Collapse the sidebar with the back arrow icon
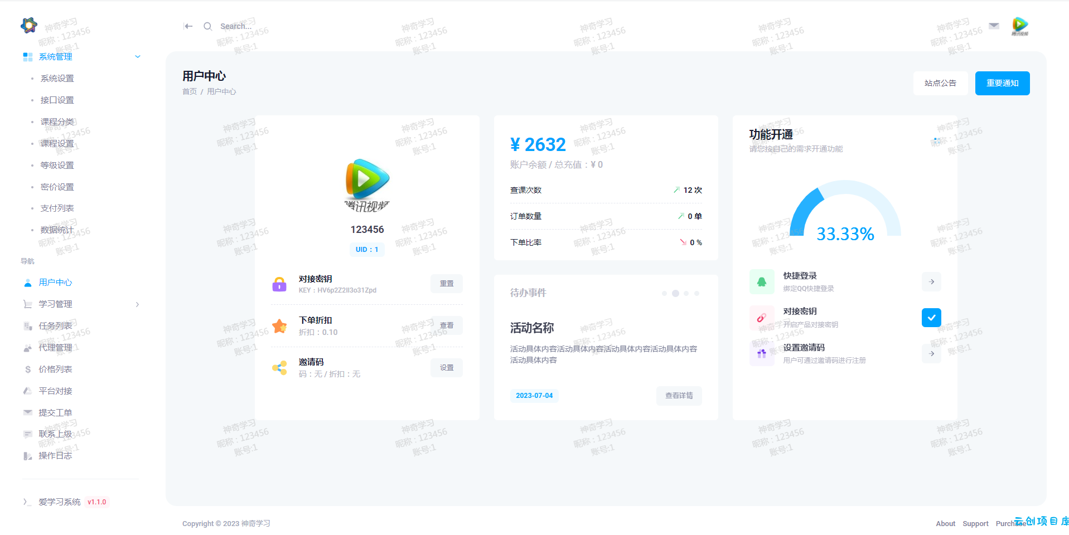 (188, 26)
